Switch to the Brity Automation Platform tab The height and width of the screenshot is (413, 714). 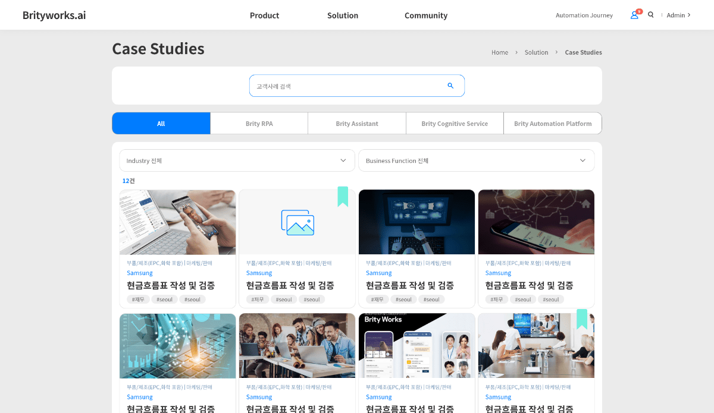pos(553,124)
